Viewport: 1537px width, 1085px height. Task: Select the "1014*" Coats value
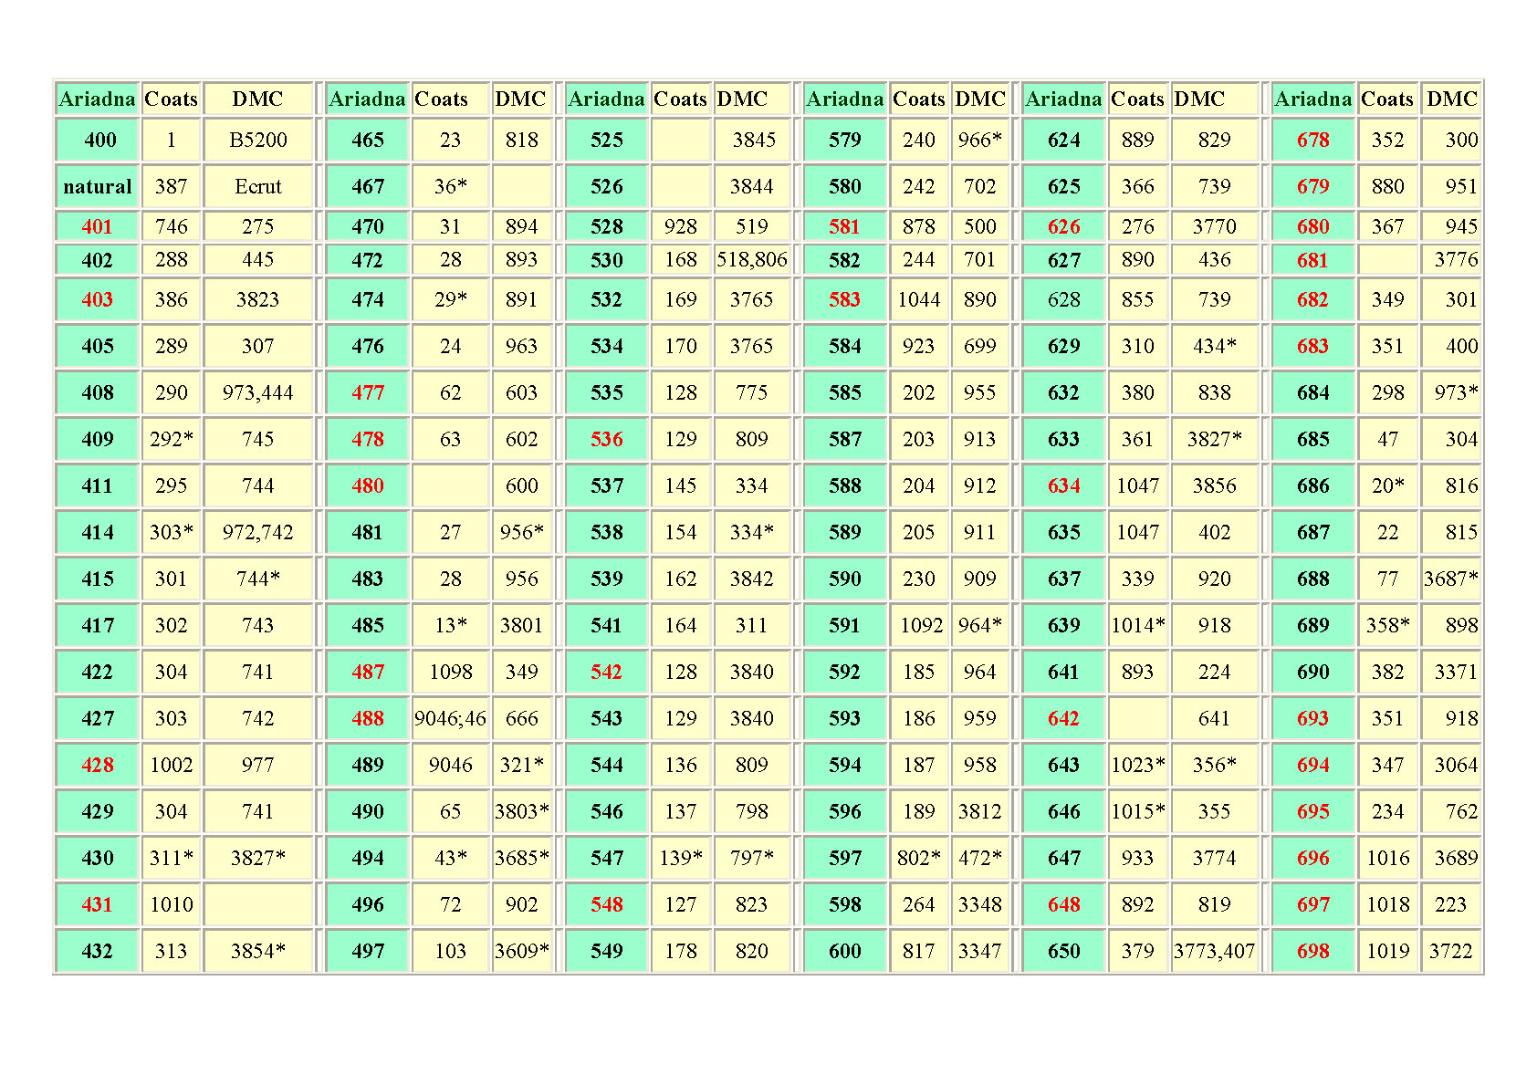pos(1138,626)
